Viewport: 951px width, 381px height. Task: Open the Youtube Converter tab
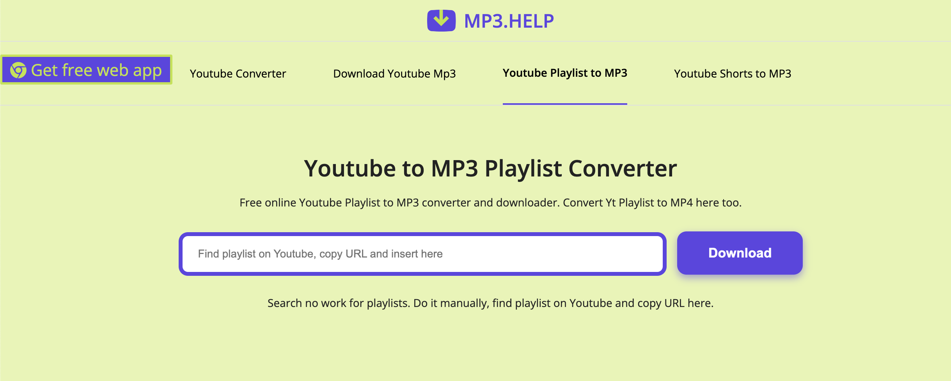238,73
